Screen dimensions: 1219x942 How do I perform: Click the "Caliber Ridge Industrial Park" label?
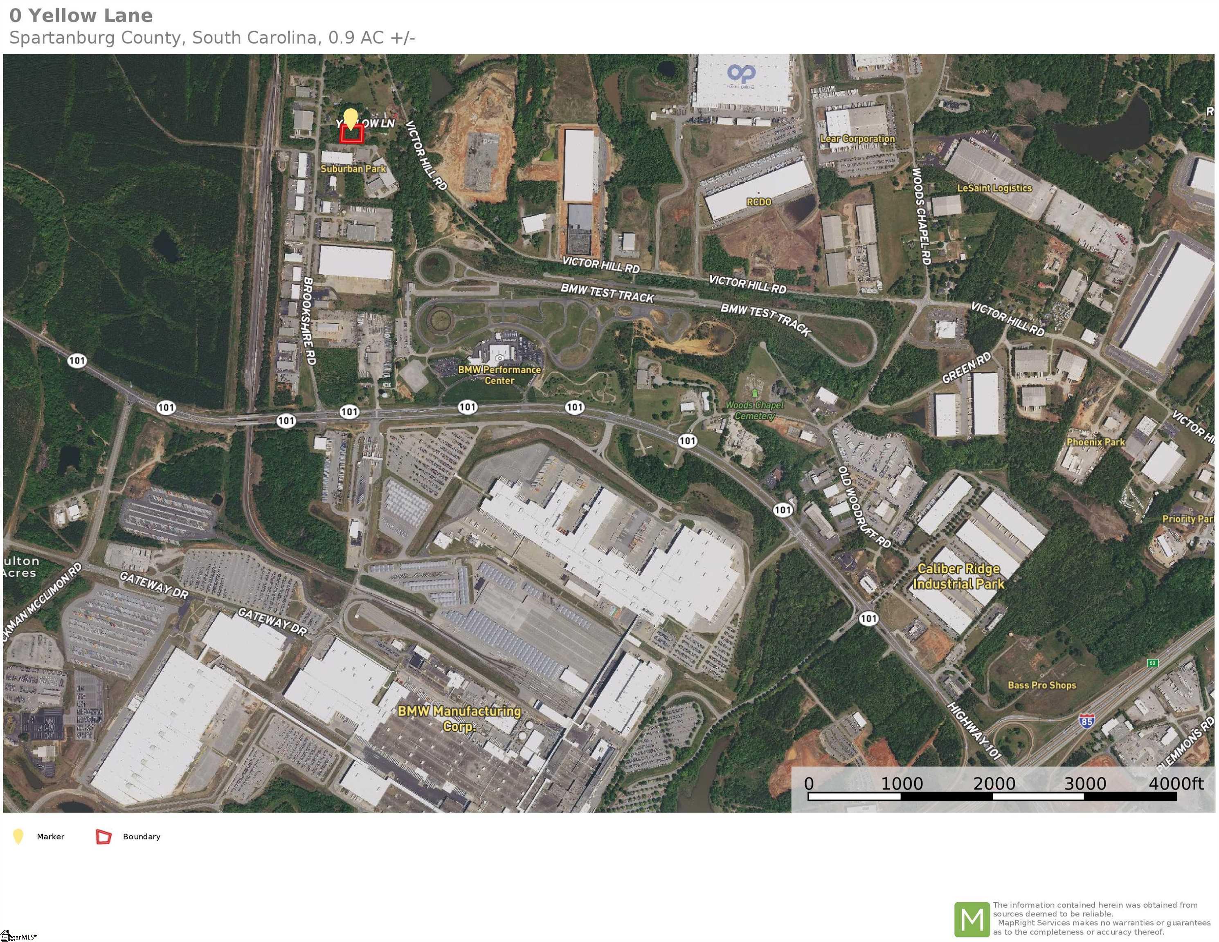point(958,576)
